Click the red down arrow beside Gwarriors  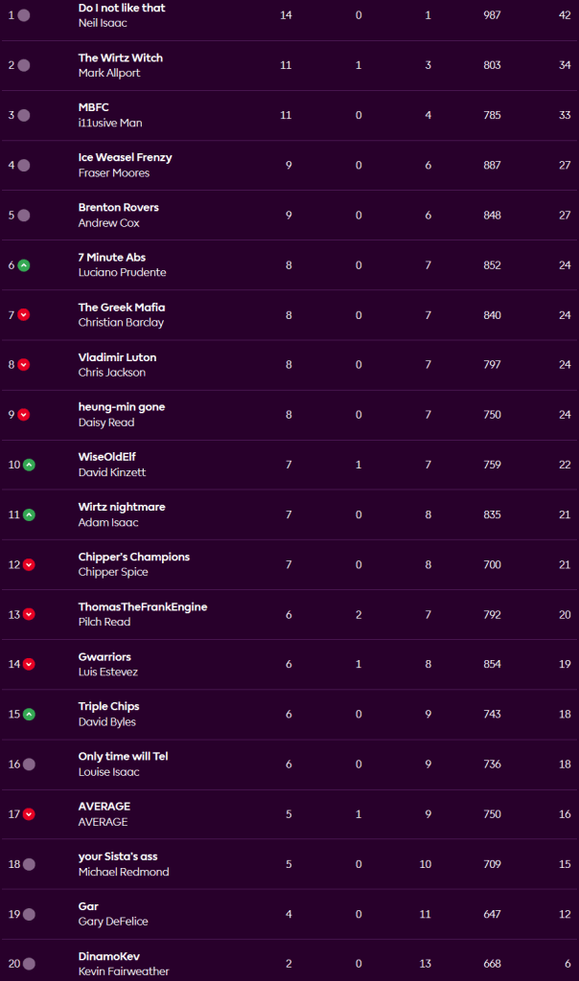tap(29, 664)
